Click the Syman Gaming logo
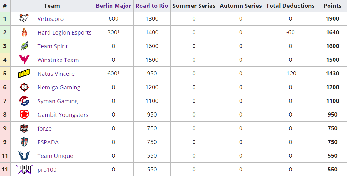Screen dimensions: 347x177 coord(24,101)
